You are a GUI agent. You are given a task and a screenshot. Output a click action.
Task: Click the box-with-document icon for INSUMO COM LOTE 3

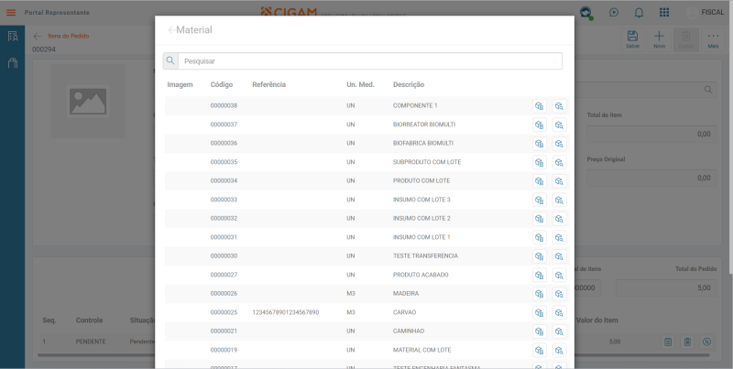[x=540, y=200]
